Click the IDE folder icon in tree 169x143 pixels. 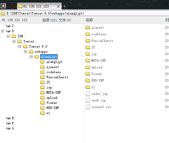(14, 36)
